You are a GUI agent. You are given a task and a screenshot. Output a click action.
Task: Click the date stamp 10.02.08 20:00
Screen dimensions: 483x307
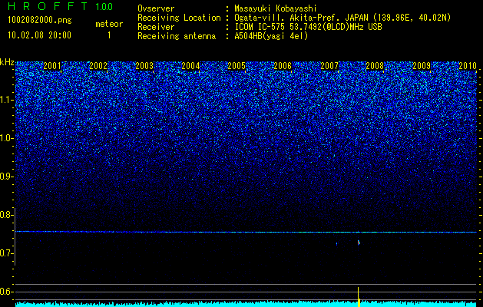pyautogui.click(x=39, y=35)
